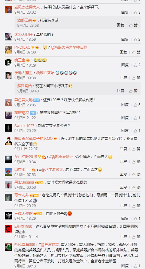Reply to PROILAC's comment
The image size is (146, 269).
[x=123, y=52]
